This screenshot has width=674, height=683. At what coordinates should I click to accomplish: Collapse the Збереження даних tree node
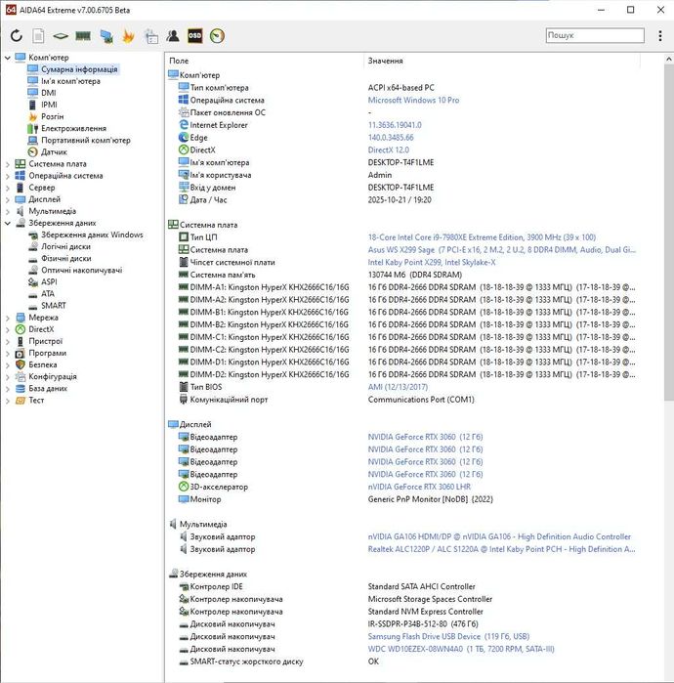(x=8, y=223)
